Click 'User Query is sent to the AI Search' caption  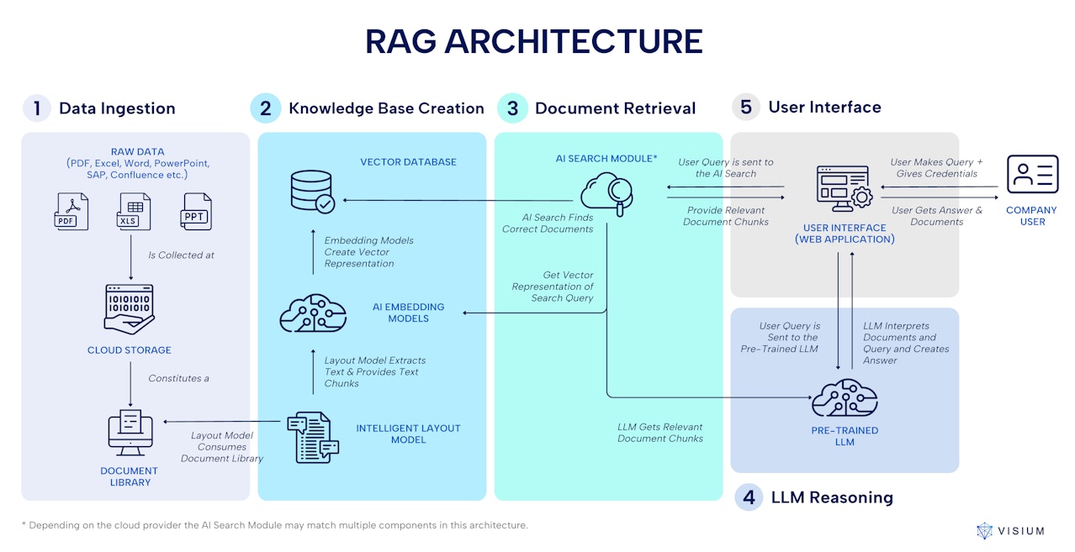point(726,168)
